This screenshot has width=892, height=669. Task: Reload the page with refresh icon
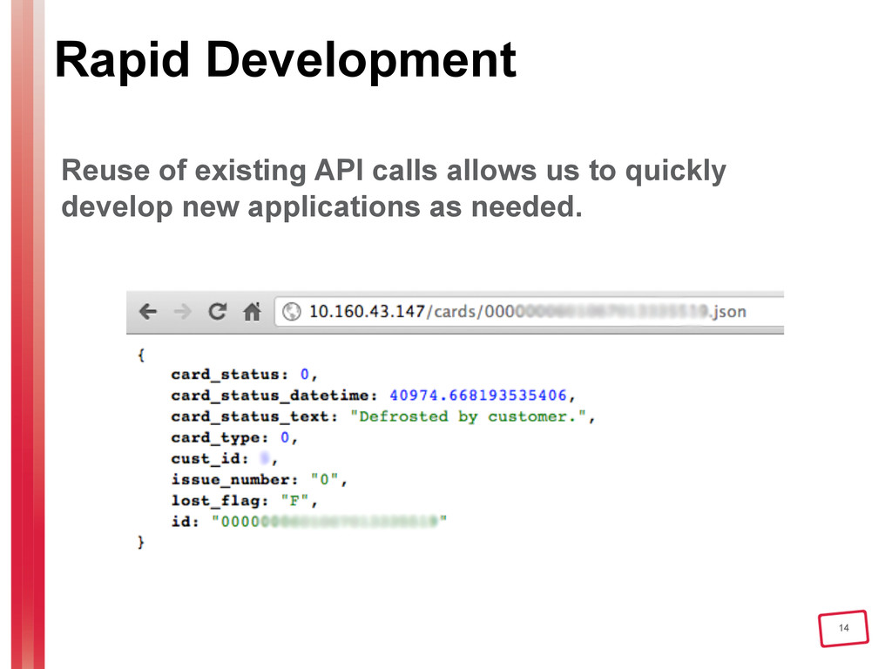(x=217, y=311)
